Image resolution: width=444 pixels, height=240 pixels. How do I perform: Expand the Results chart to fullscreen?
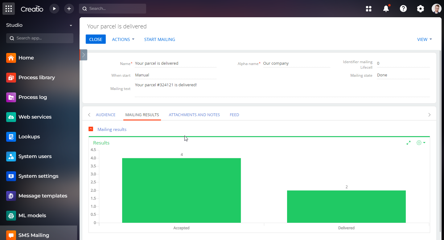coord(409,143)
